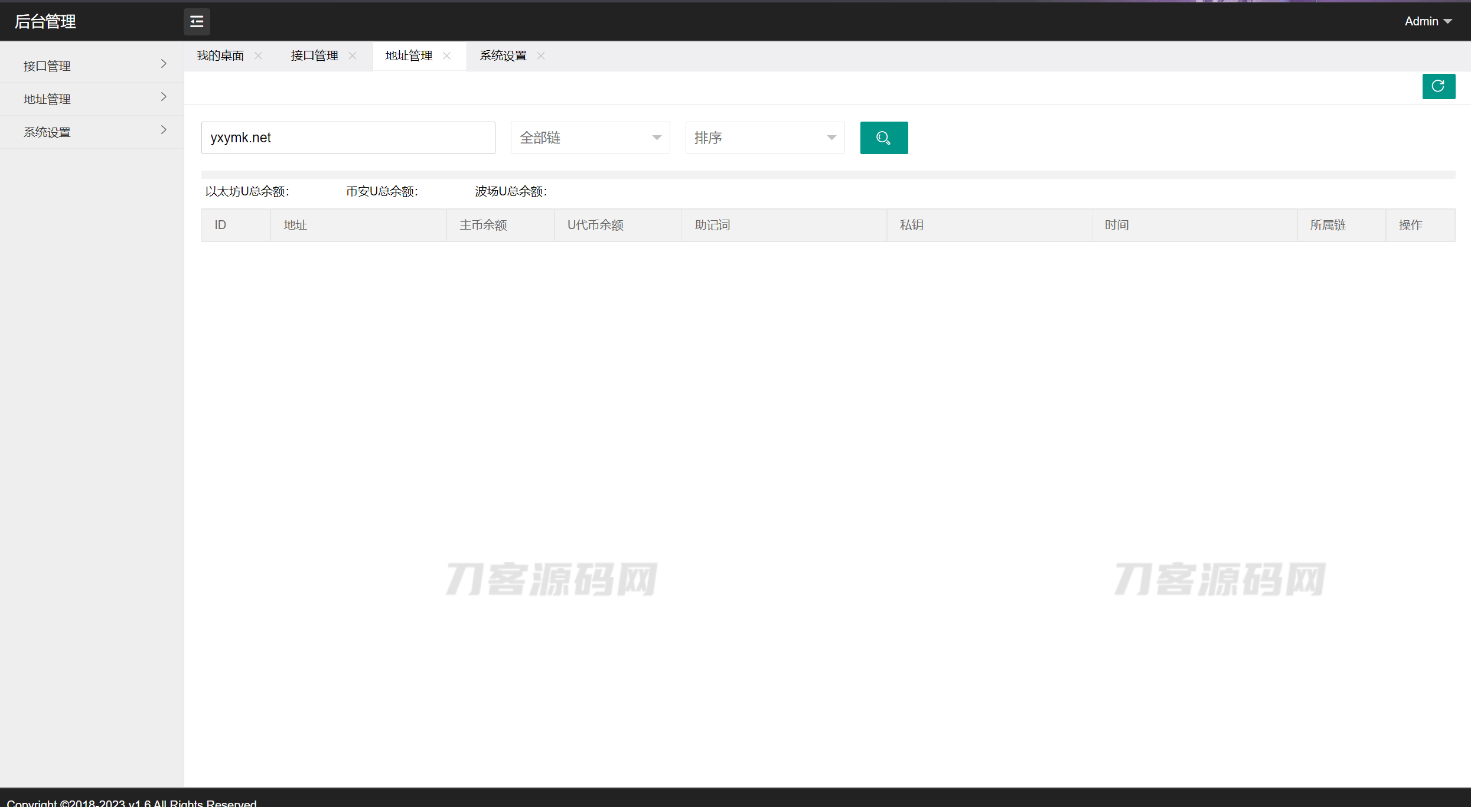
Task: Click the search field containing yxymk.net
Action: click(348, 138)
